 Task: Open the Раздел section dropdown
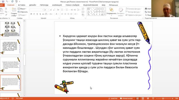click(22, 15)
